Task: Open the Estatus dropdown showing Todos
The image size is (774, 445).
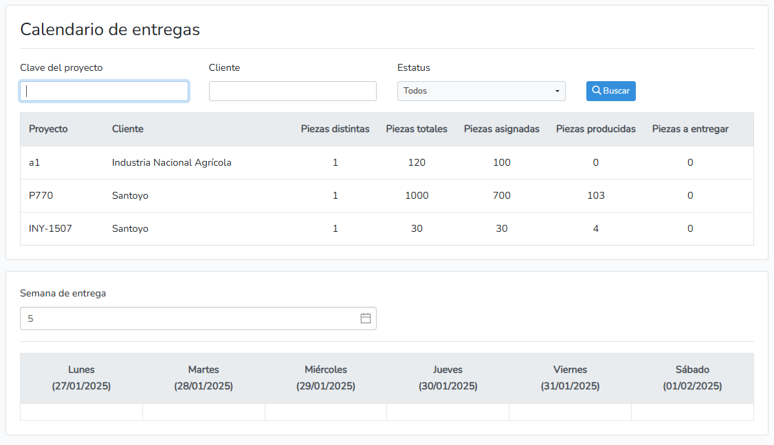Action: 481,91
